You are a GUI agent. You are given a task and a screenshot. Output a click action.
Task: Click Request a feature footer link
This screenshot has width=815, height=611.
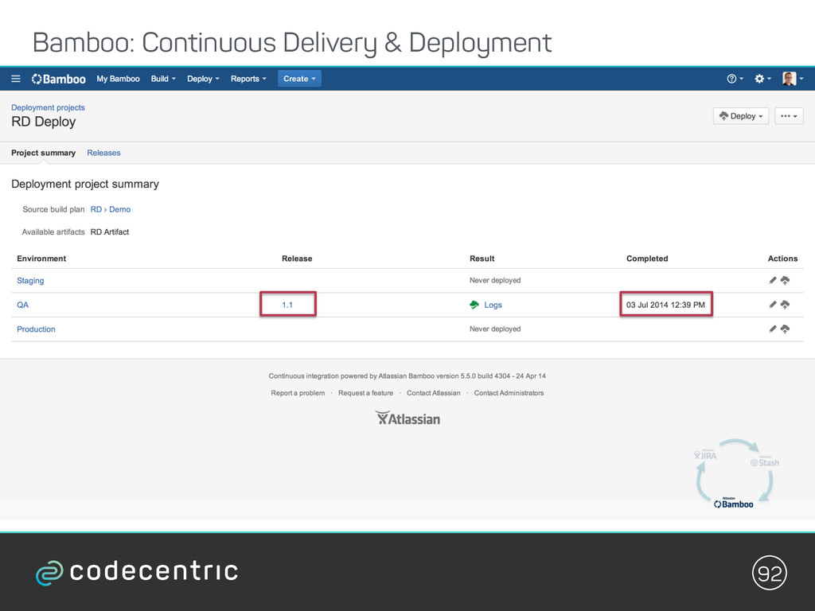click(365, 393)
